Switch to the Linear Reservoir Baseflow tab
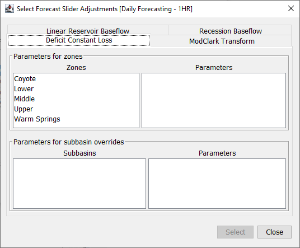 88,31
